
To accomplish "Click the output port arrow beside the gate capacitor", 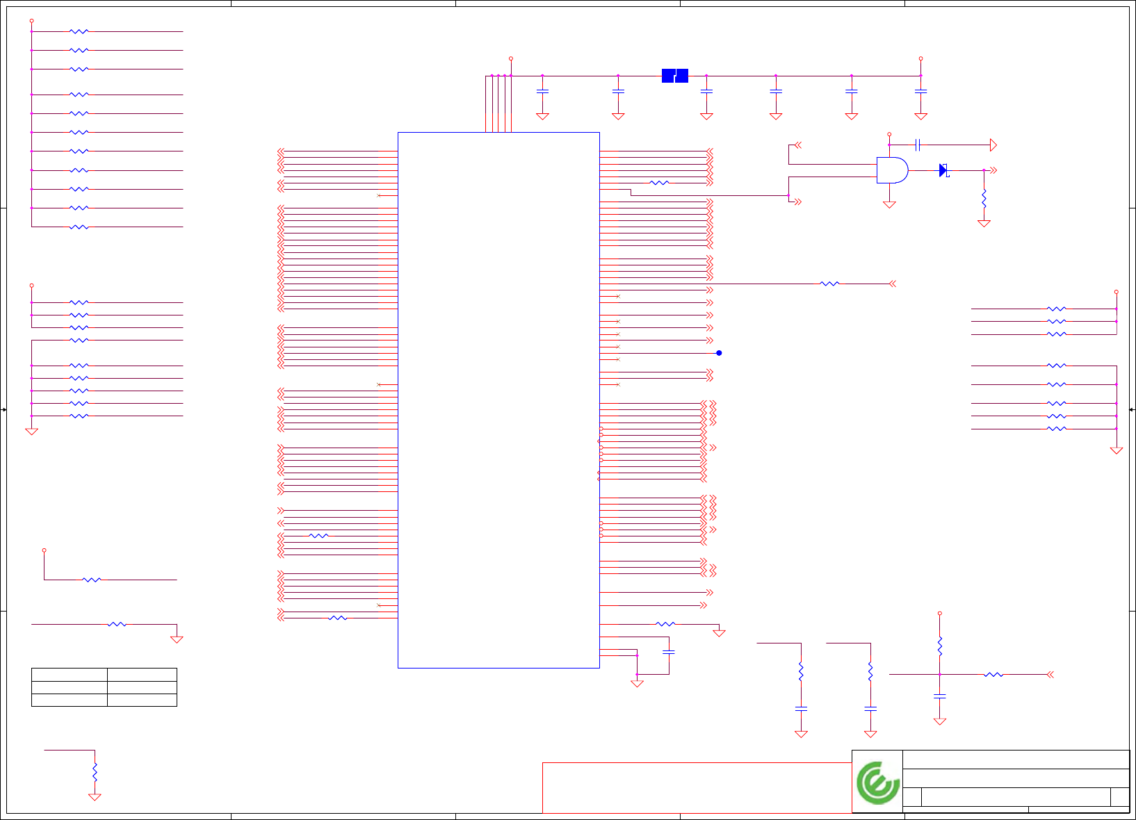I will pyautogui.click(x=993, y=145).
